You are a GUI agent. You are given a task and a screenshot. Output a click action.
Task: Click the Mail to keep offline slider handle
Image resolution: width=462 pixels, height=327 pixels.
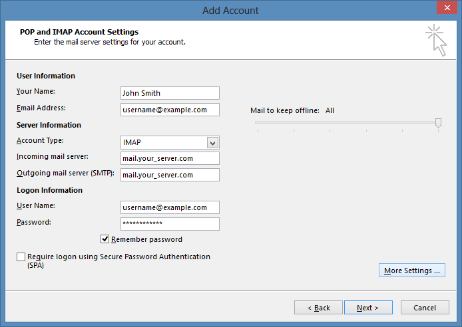pos(438,123)
